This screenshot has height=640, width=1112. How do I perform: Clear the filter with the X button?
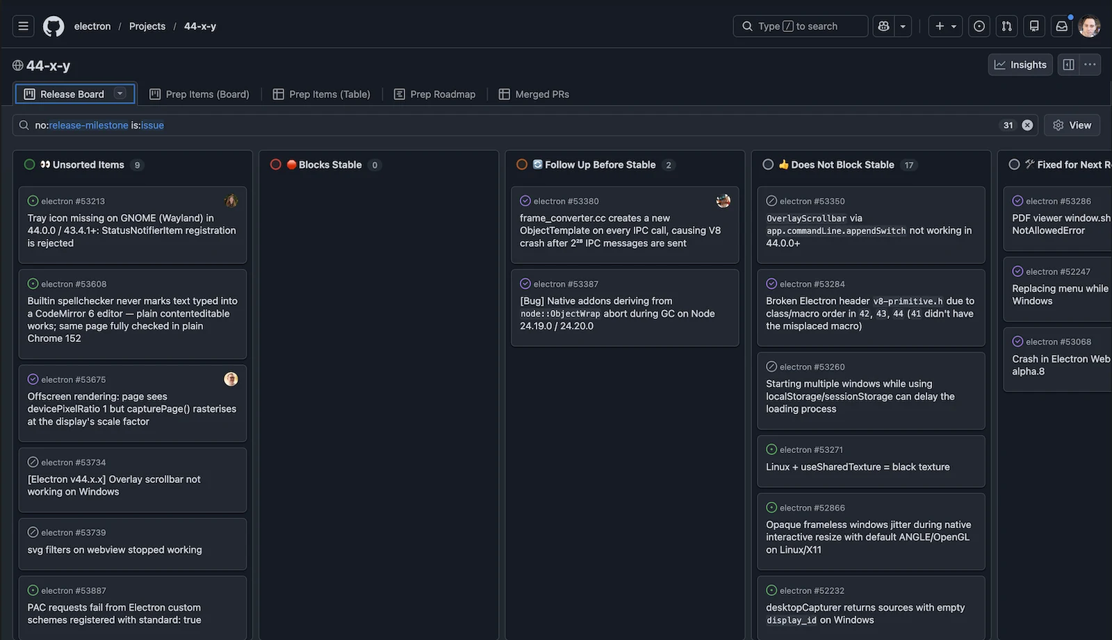[1027, 125]
